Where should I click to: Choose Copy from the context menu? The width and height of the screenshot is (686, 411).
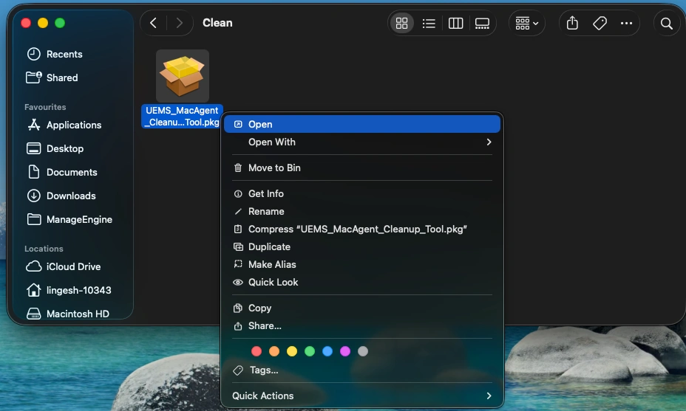coord(362,308)
